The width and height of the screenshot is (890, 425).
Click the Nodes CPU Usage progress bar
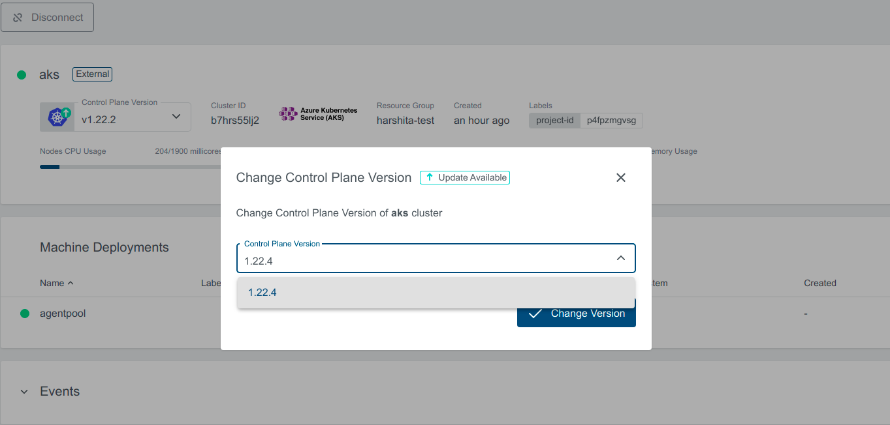tap(98, 166)
